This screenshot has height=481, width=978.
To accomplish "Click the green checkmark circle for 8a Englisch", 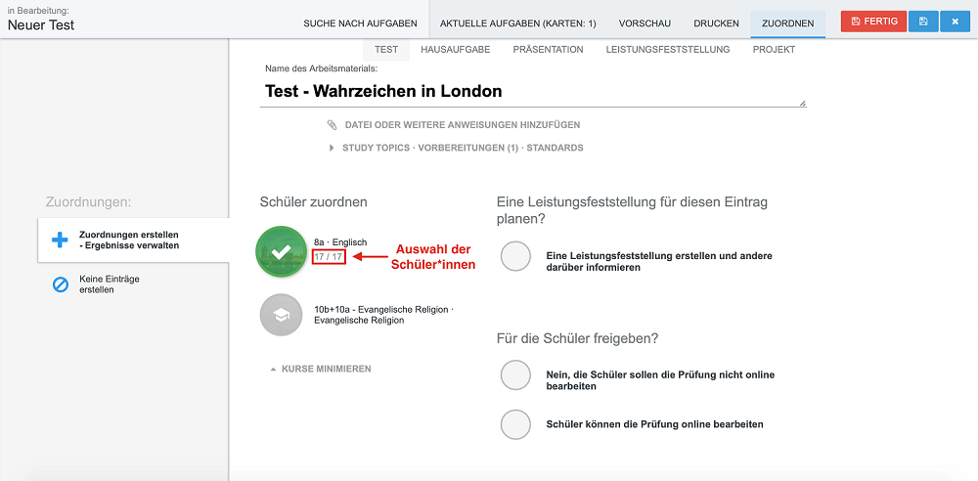I will (282, 251).
